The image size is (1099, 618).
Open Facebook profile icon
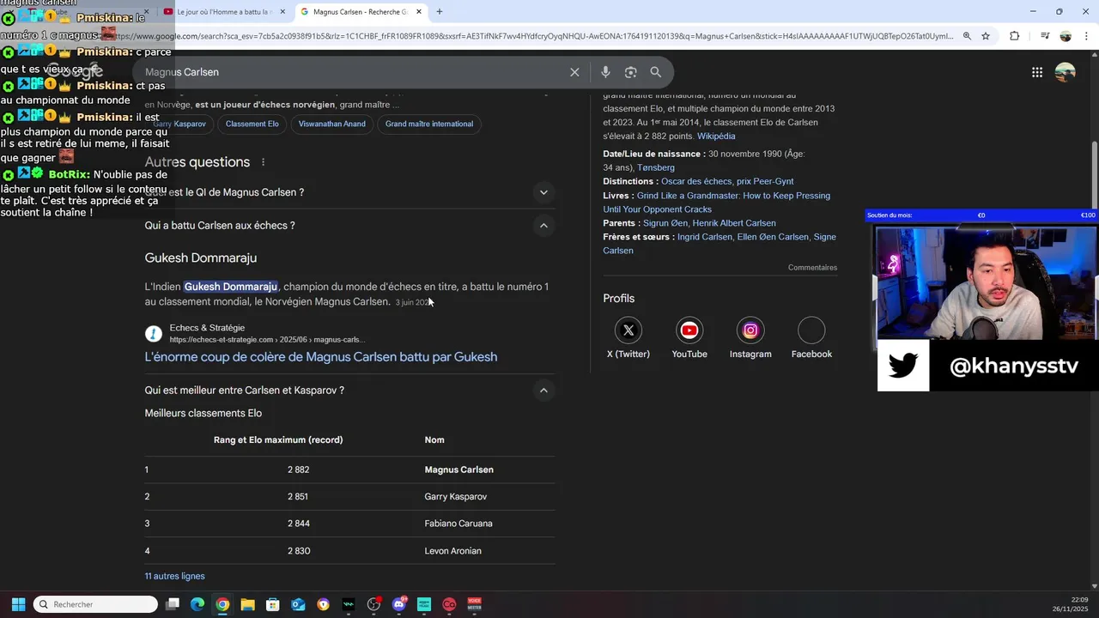811,330
